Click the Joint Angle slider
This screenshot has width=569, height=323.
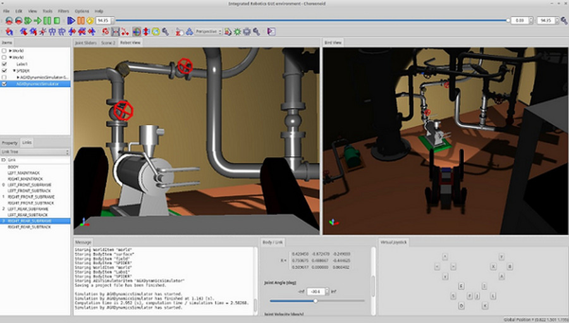tap(316, 302)
